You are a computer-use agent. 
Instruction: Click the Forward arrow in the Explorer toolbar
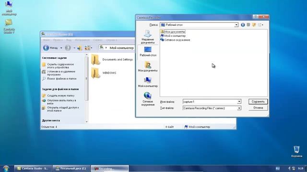click(x=68, y=48)
